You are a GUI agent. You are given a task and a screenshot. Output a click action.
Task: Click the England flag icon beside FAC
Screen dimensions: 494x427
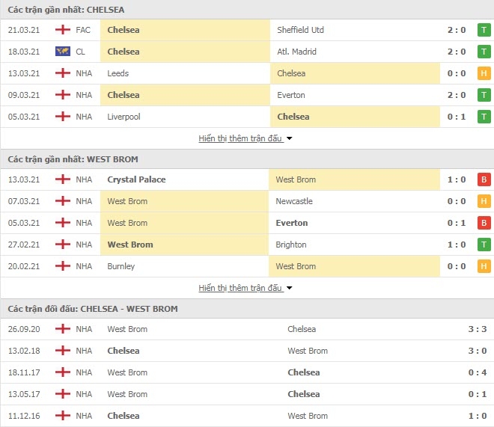click(x=63, y=30)
